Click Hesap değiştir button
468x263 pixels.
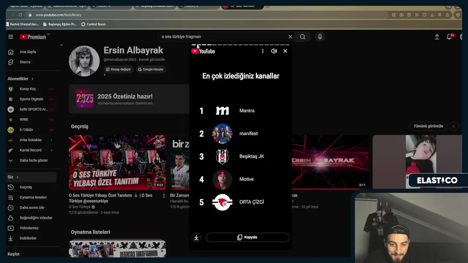[x=118, y=69]
